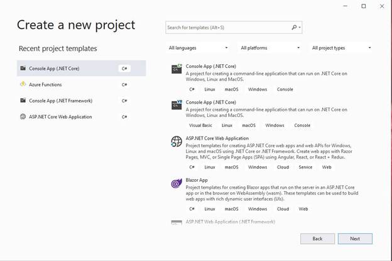392x261 pixels.
Task: Click the recent Console App (.NET Framework) icon
Action: (23, 101)
